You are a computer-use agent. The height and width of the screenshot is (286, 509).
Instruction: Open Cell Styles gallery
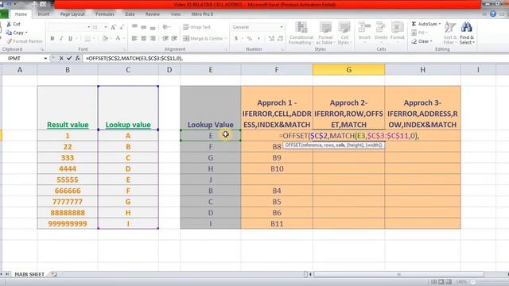pos(344,33)
